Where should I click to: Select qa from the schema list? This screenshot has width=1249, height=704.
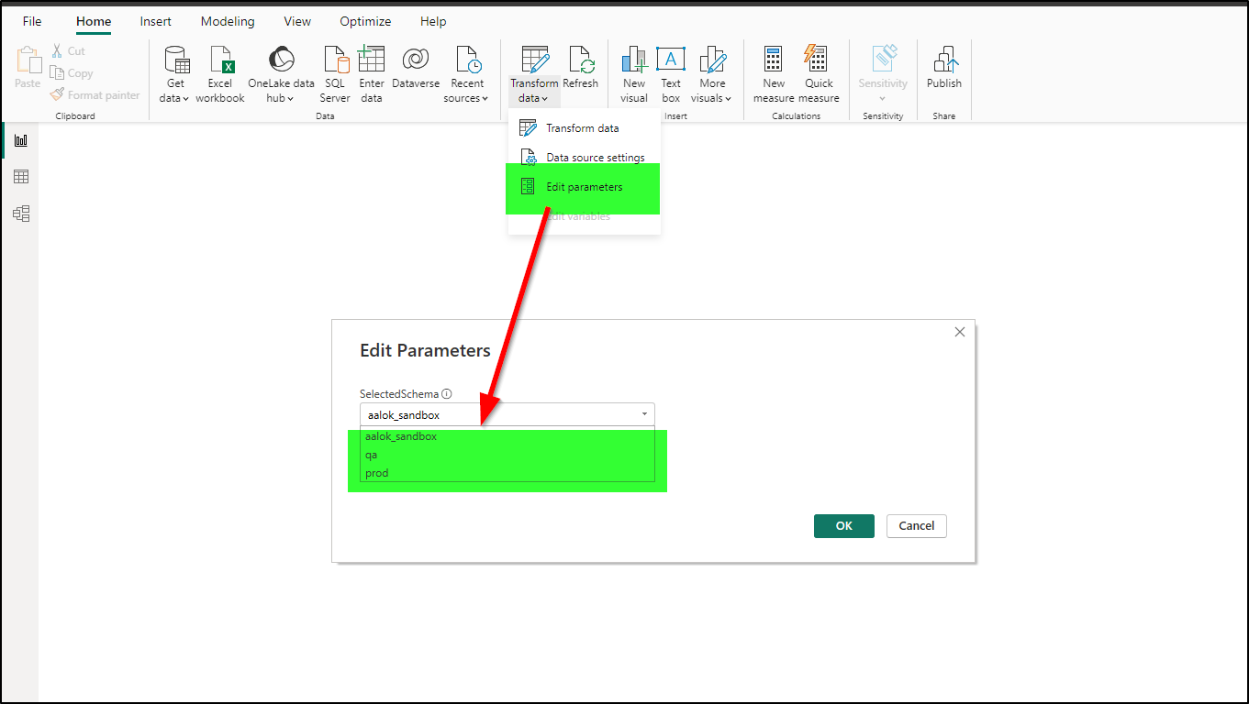pyautogui.click(x=507, y=455)
